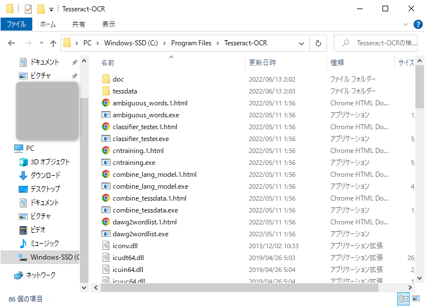The height and width of the screenshot is (306, 425).
Task: Click the 2022/06/13 2:02 date cell
Action: point(272,79)
